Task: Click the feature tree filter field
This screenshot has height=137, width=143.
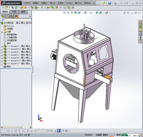Action: tap(18, 20)
